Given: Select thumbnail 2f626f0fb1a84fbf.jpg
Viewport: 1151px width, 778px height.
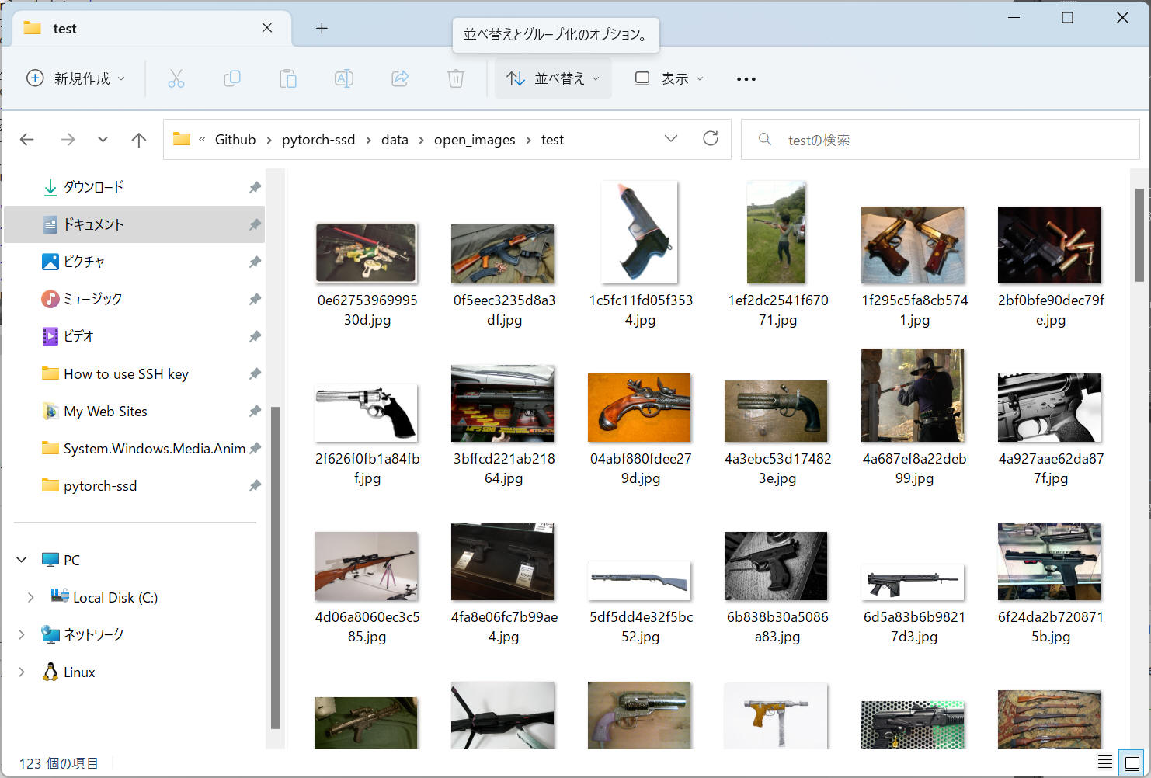Looking at the screenshot, I should point(366,412).
